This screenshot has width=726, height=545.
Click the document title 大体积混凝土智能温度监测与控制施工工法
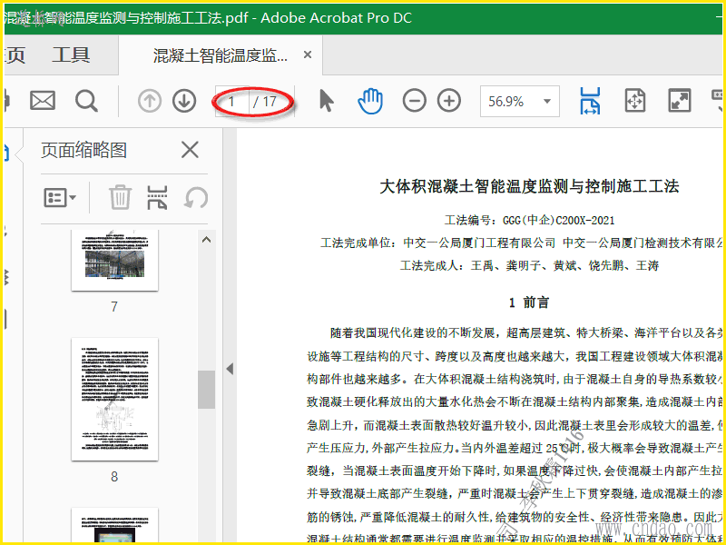point(529,186)
